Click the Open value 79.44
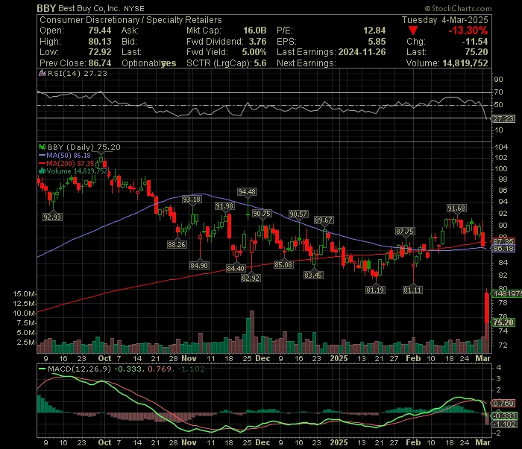The width and height of the screenshot is (522, 449). pos(99,31)
